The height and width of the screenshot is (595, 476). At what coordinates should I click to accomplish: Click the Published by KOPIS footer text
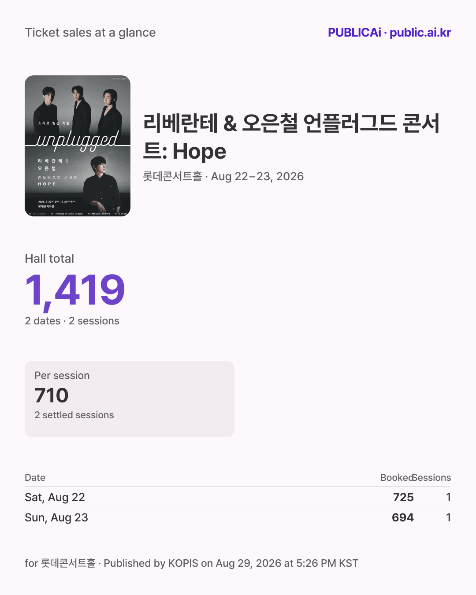[x=231, y=563]
